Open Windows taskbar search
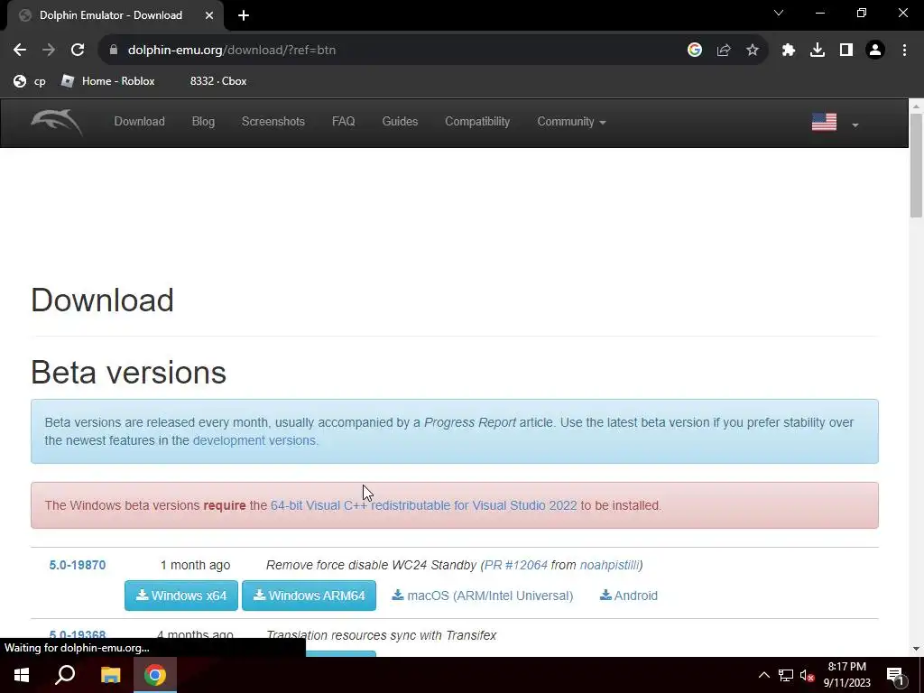This screenshot has width=924, height=693. [65, 675]
